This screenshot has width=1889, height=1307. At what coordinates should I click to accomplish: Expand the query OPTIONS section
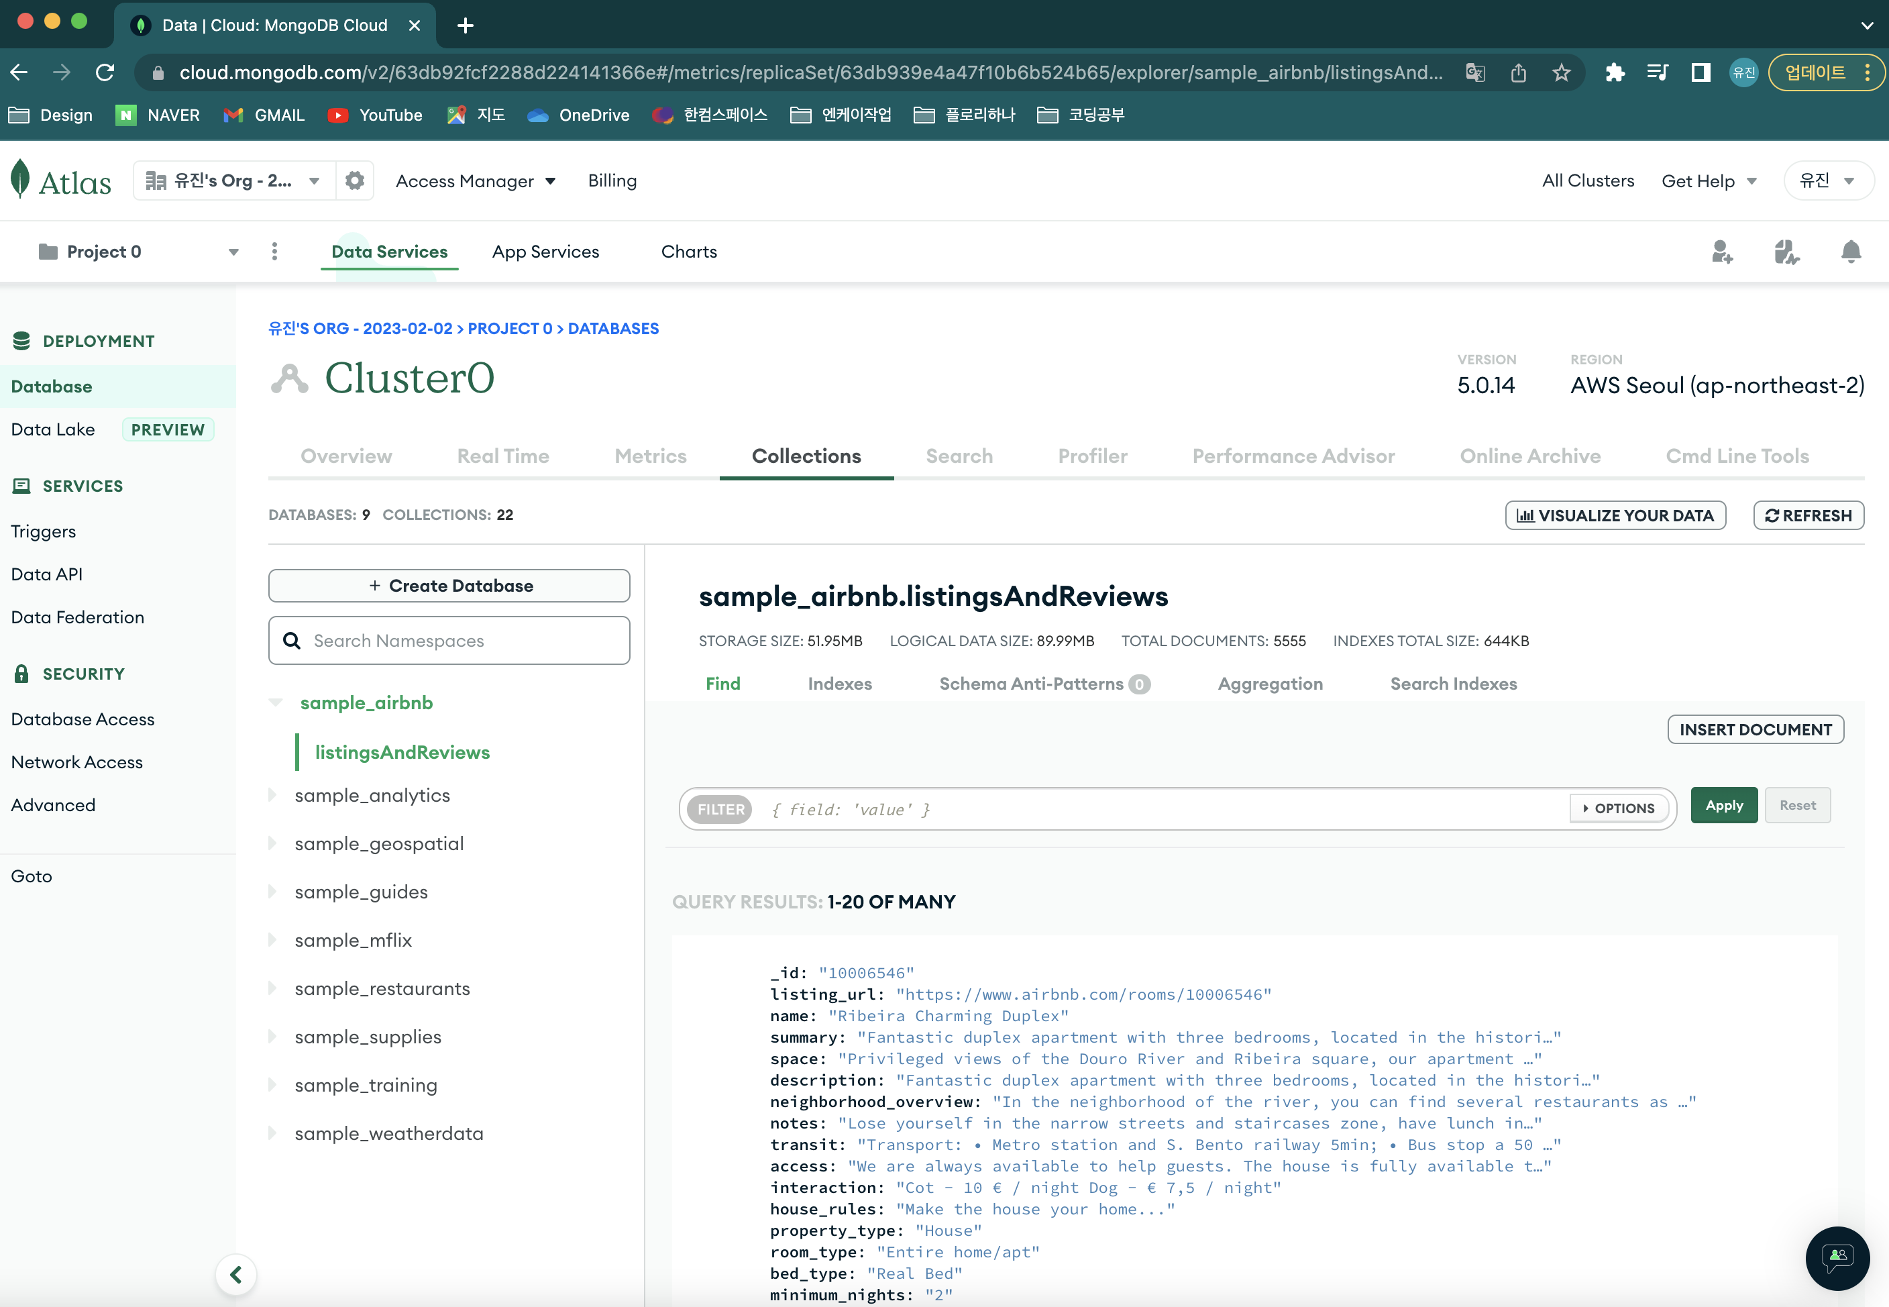pyautogui.click(x=1619, y=808)
